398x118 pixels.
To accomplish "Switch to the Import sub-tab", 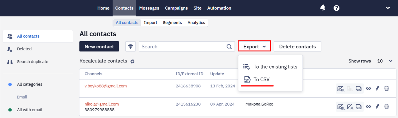I will point(150,23).
